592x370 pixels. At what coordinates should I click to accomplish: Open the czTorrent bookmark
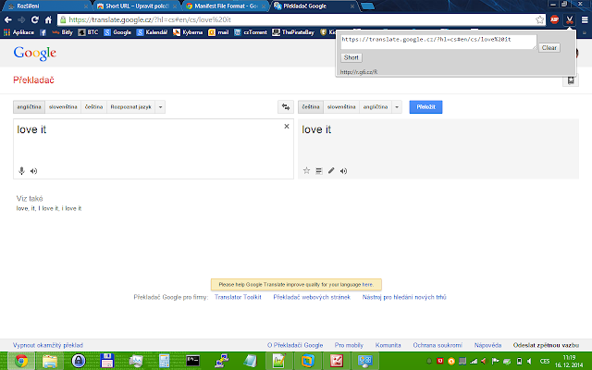point(251,32)
